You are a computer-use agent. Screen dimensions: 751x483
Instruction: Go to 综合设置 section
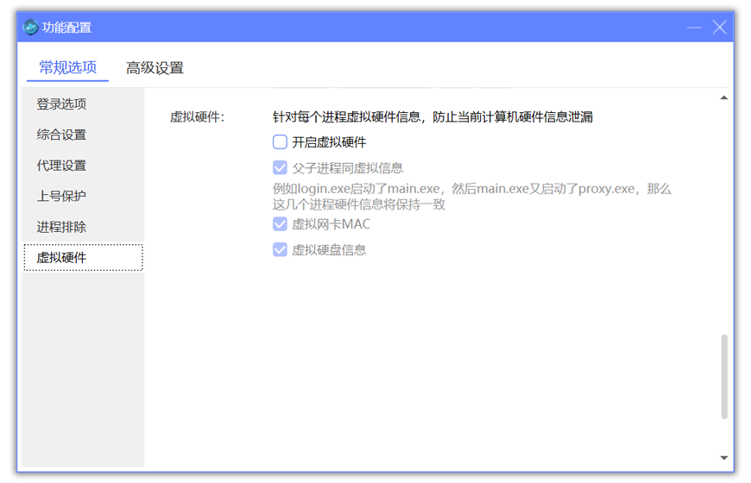[x=61, y=135]
